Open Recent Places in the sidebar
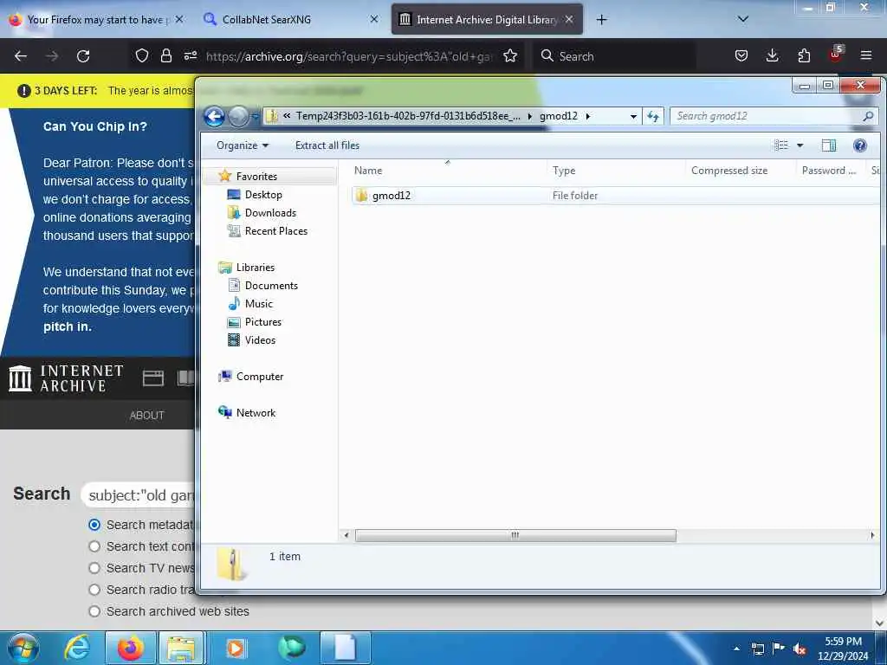The image size is (887, 665). (276, 230)
